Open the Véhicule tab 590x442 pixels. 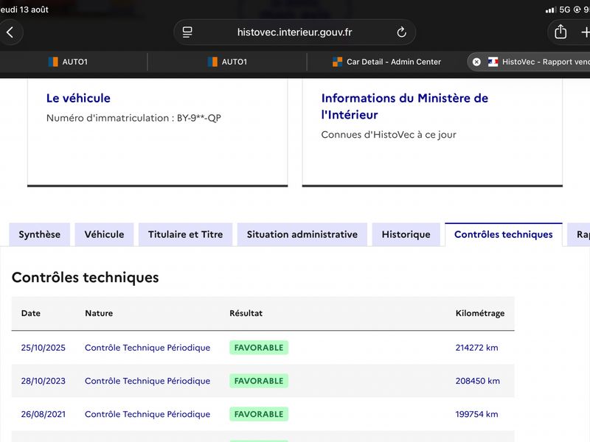[x=104, y=234]
